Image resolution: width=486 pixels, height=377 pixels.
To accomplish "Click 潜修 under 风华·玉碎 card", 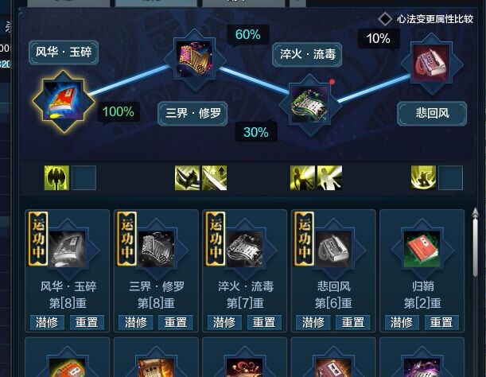I will tap(47, 322).
